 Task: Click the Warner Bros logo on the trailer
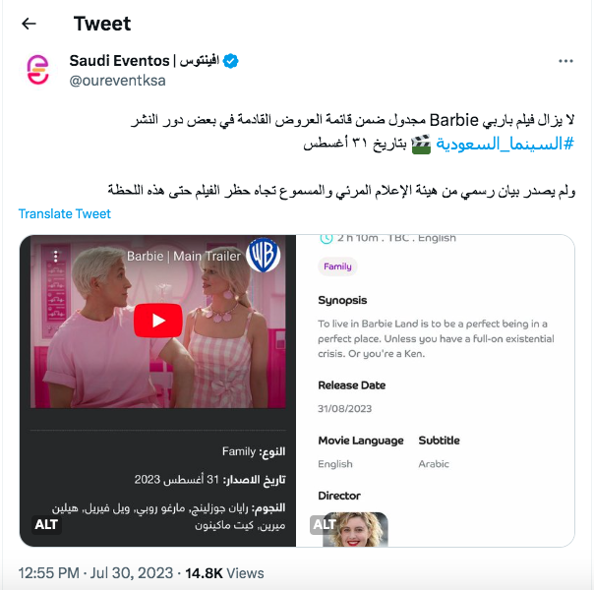(264, 255)
